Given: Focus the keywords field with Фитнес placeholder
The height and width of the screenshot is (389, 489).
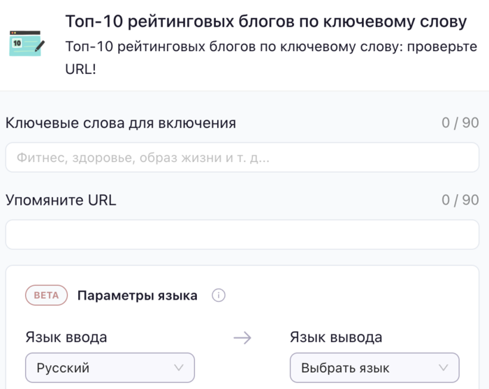Looking at the screenshot, I should (242, 158).
